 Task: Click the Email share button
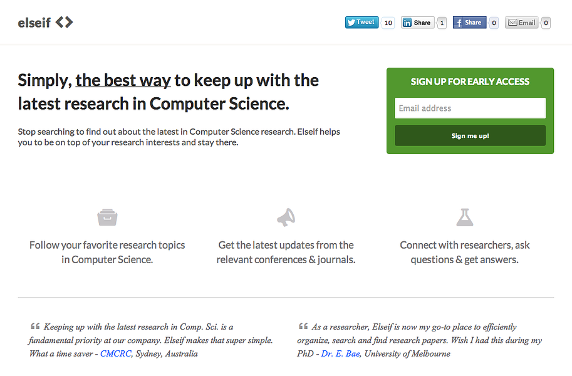pyautogui.click(x=522, y=23)
